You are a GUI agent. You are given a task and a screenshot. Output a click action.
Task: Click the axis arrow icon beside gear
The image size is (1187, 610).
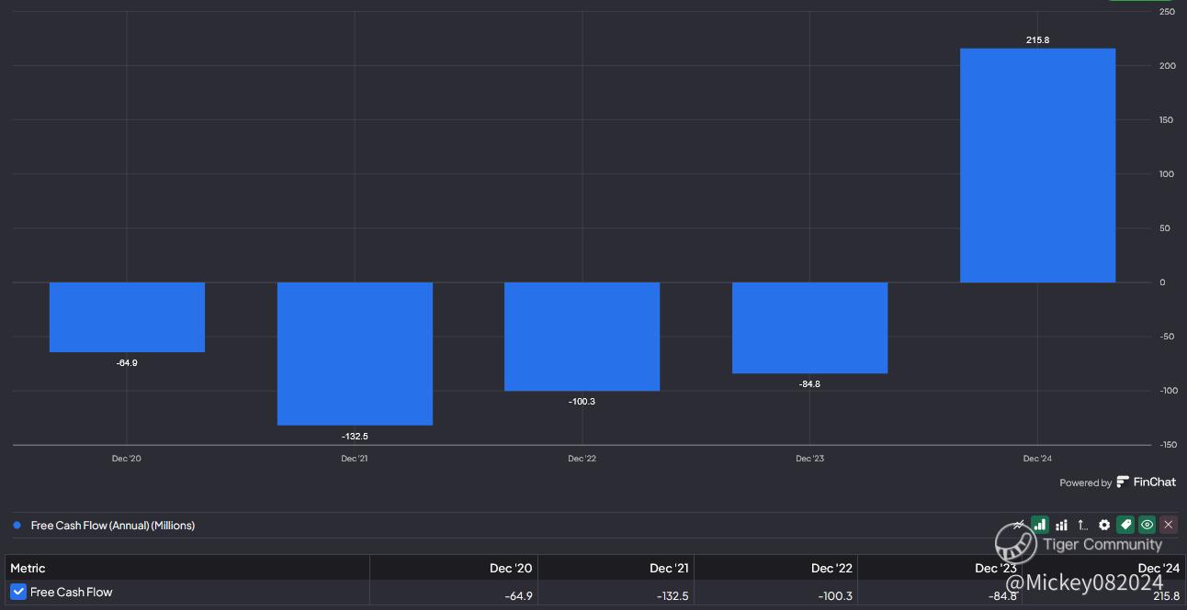pos(1082,526)
